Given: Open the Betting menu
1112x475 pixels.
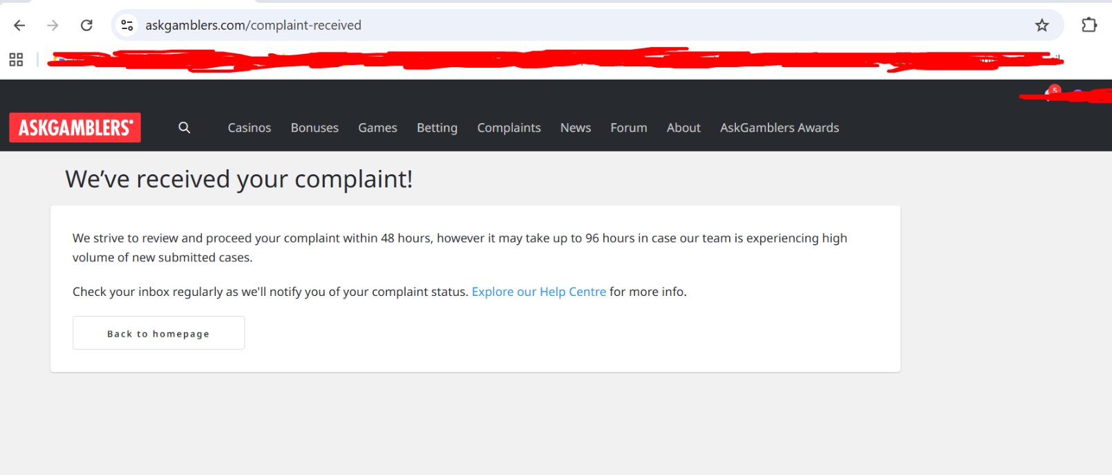Looking at the screenshot, I should click(x=437, y=128).
